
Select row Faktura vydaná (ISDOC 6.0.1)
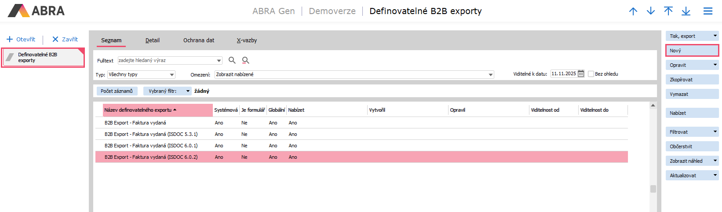(x=361, y=146)
